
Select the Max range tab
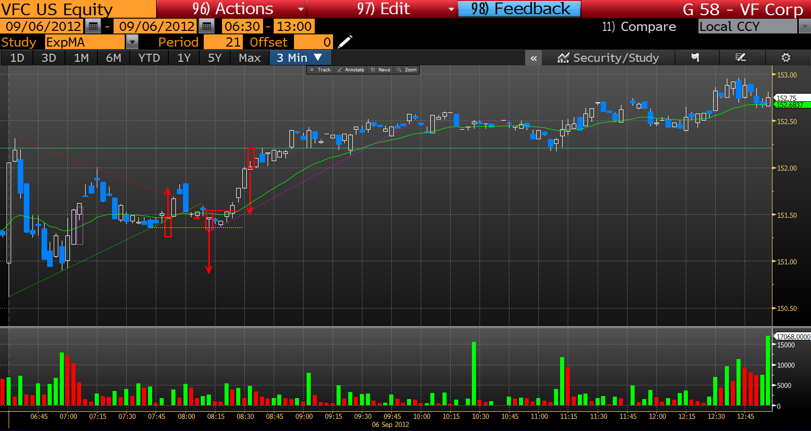(x=249, y=58)
